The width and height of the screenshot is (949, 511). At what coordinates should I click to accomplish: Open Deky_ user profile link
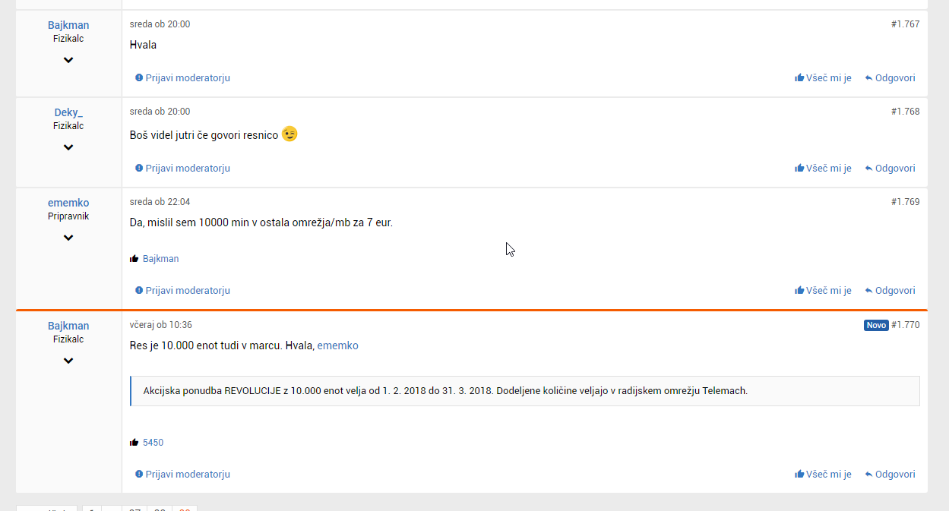pyautogui.click(x=68, y=112)
